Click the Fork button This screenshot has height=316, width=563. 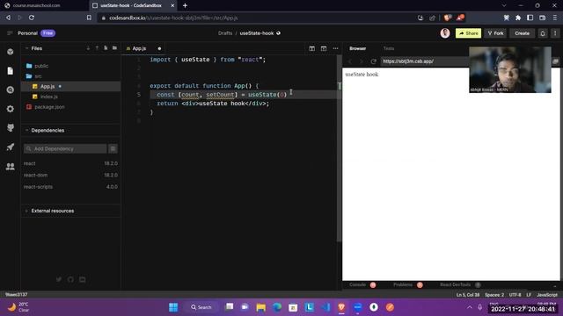[495, 33]
